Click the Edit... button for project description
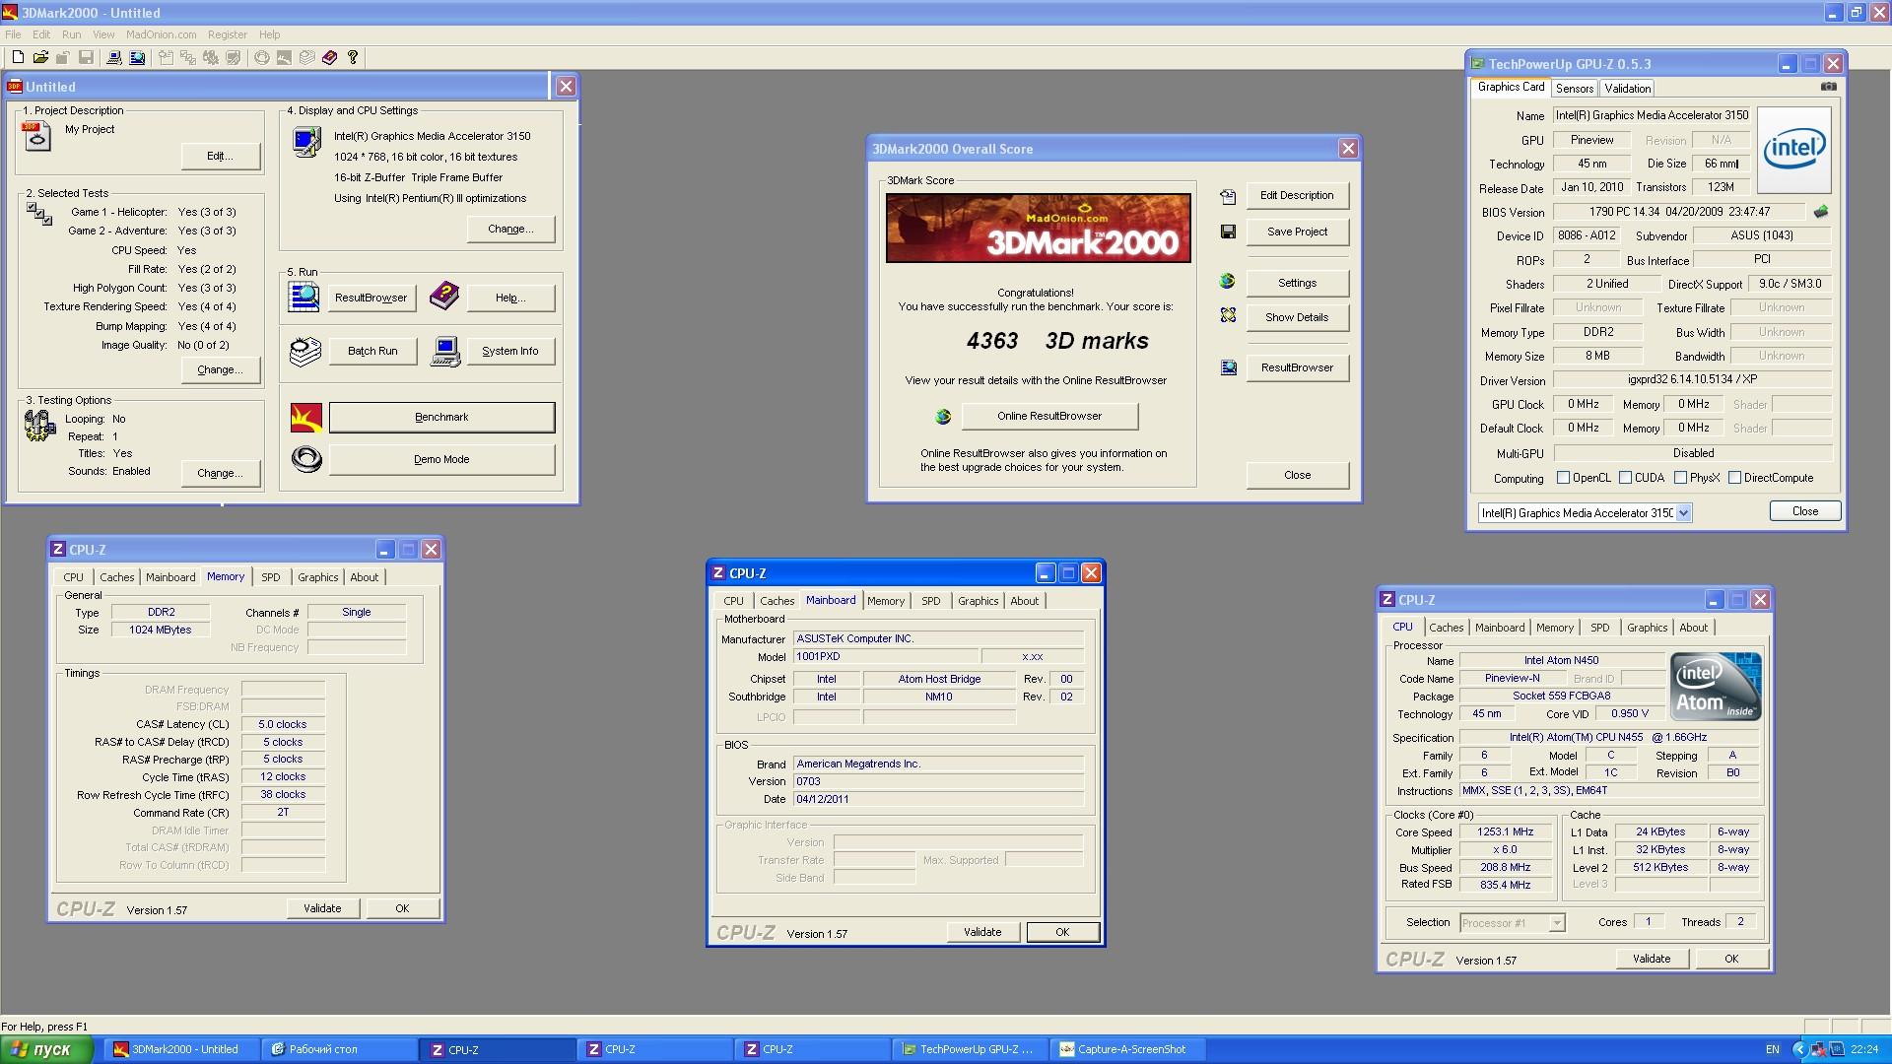This screenshot has width=1892, height=1064. click(220, 157)
